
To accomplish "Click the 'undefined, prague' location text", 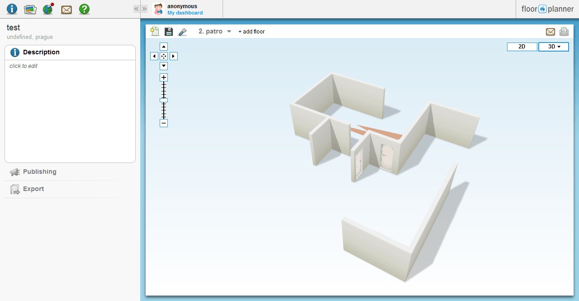I will click(30, 37).
